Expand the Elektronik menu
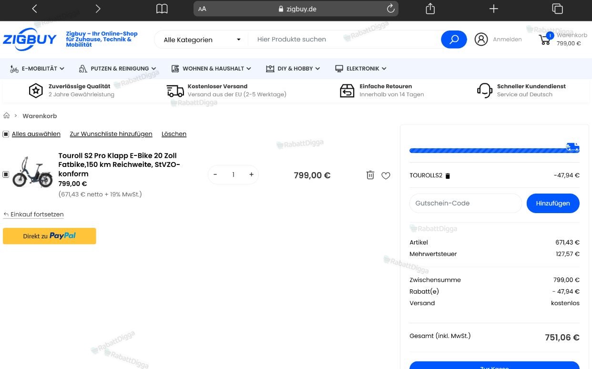 (x=360, y=69)
